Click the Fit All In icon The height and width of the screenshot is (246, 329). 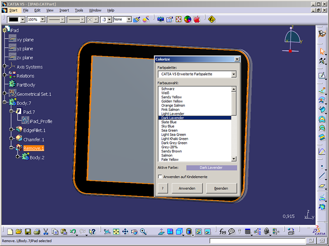coord(116,232)
